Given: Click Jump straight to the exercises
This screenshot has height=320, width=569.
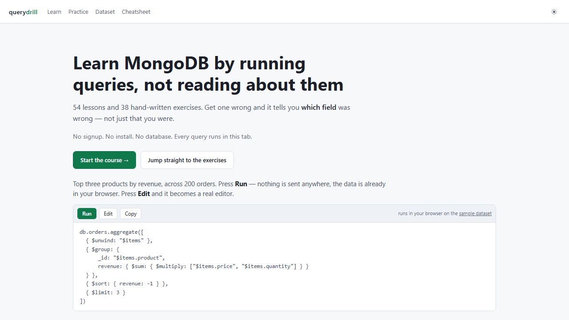Looking at the screenshot, I should tap(187, 160).
